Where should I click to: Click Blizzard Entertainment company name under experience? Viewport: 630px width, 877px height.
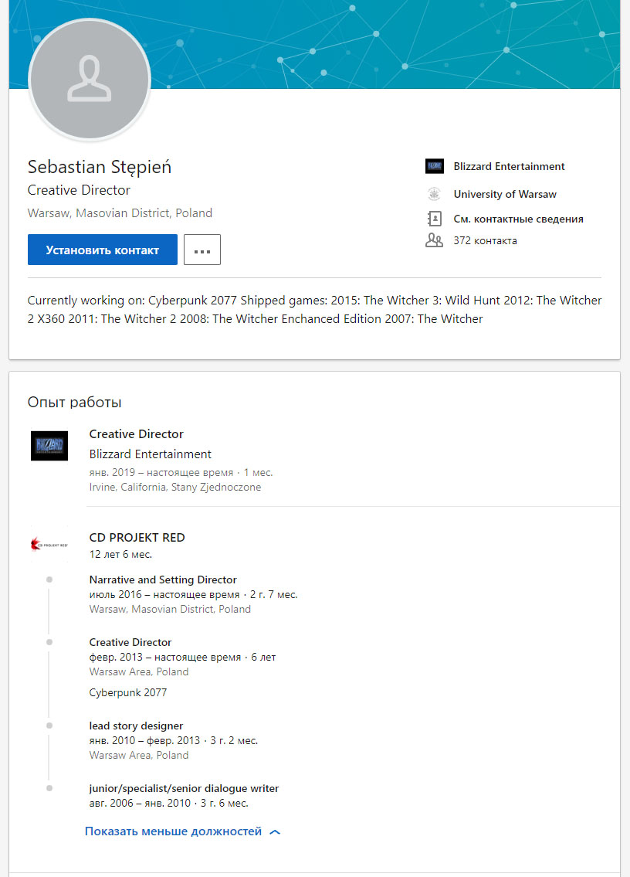coord(151,454)
